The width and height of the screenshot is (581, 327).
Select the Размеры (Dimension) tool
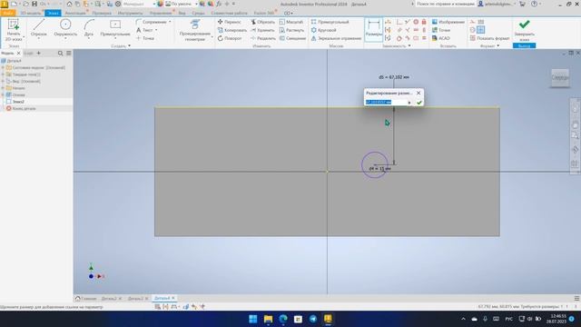coord(373,29)
